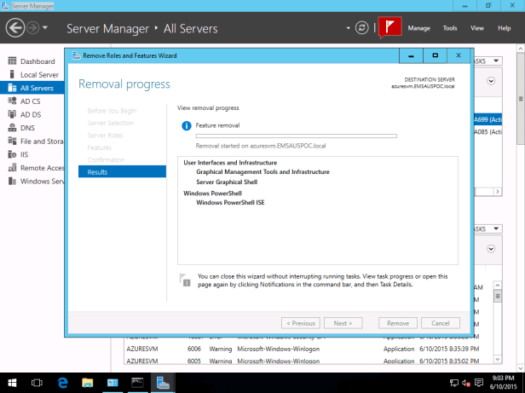Open AD DS role in sidebar
This screenshot has width=525, height=393.
tap(30, 114)
